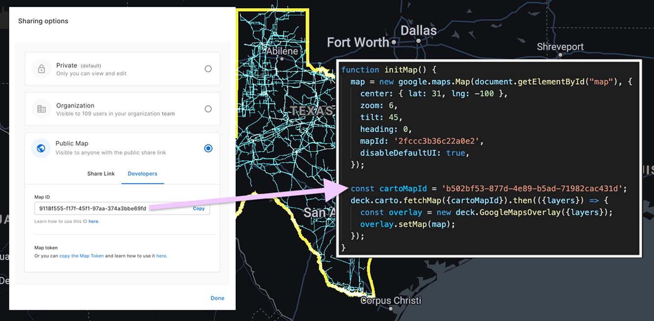This screenshot has width=654, height=321.
Task: Copy the Map ID with Copy button
Action: [x=199, y=208]
